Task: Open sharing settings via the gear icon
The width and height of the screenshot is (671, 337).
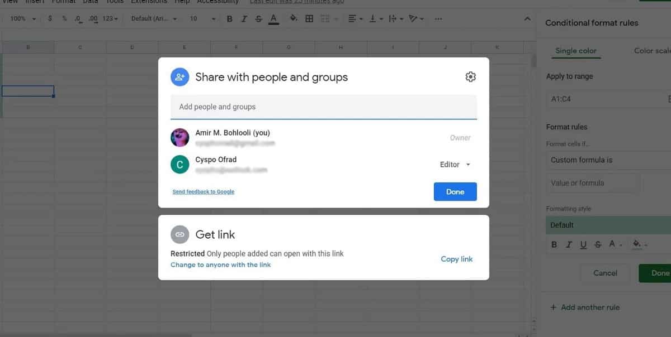Action: (470, 76)
